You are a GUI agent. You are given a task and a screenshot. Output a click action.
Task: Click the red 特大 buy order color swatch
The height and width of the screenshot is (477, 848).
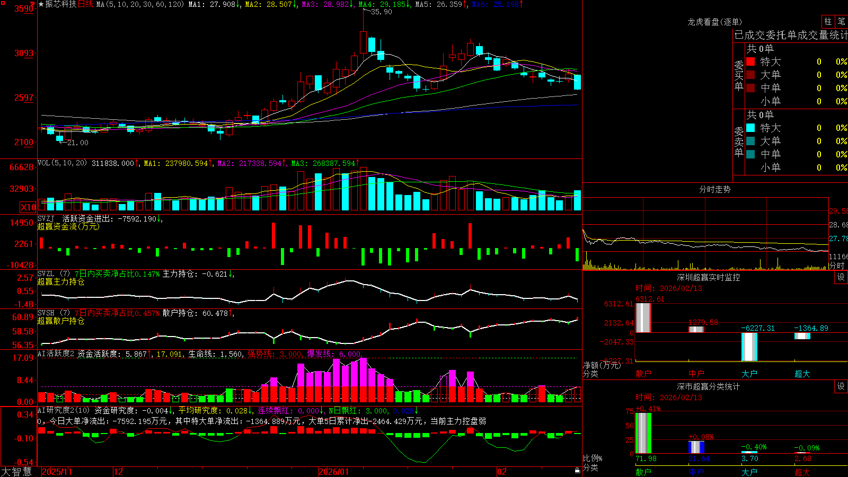[750, 61]
